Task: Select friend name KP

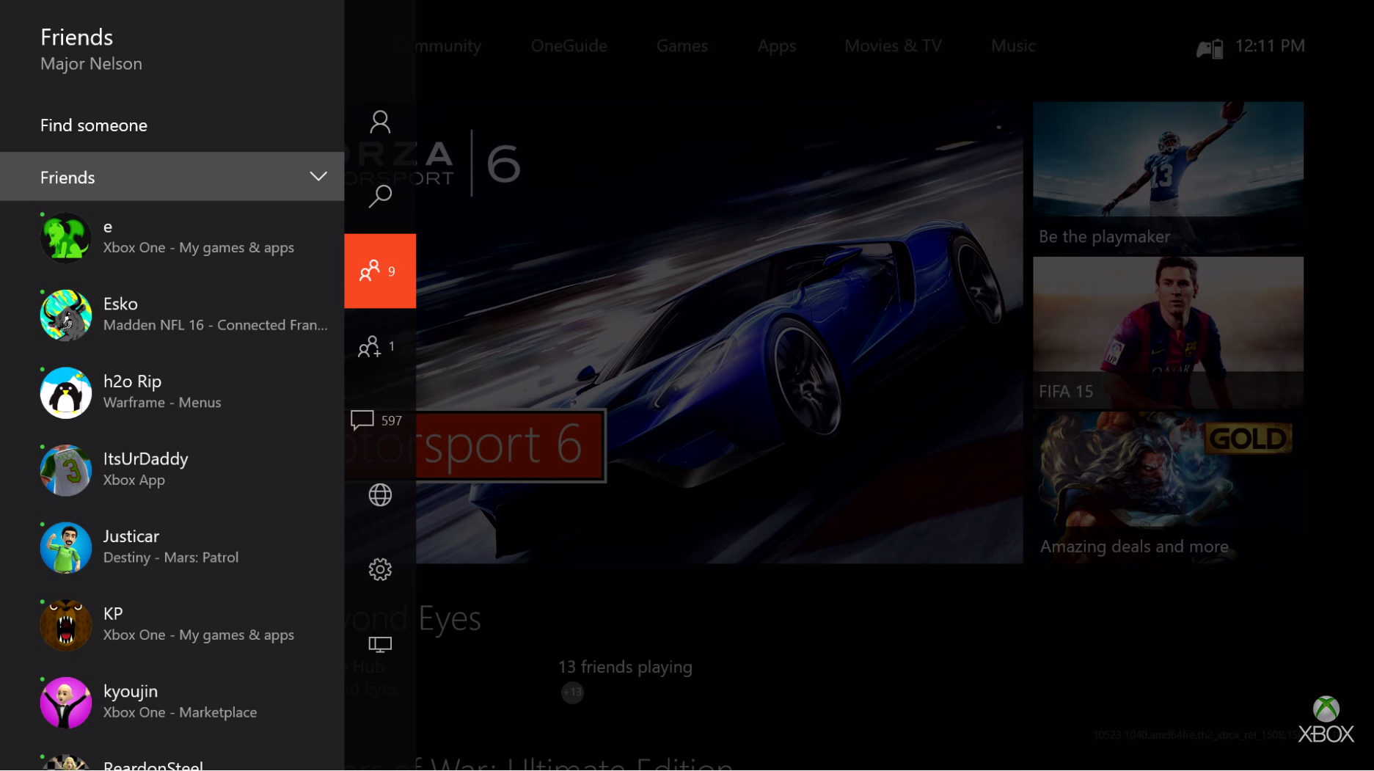Action: click(x=113, y=614)
